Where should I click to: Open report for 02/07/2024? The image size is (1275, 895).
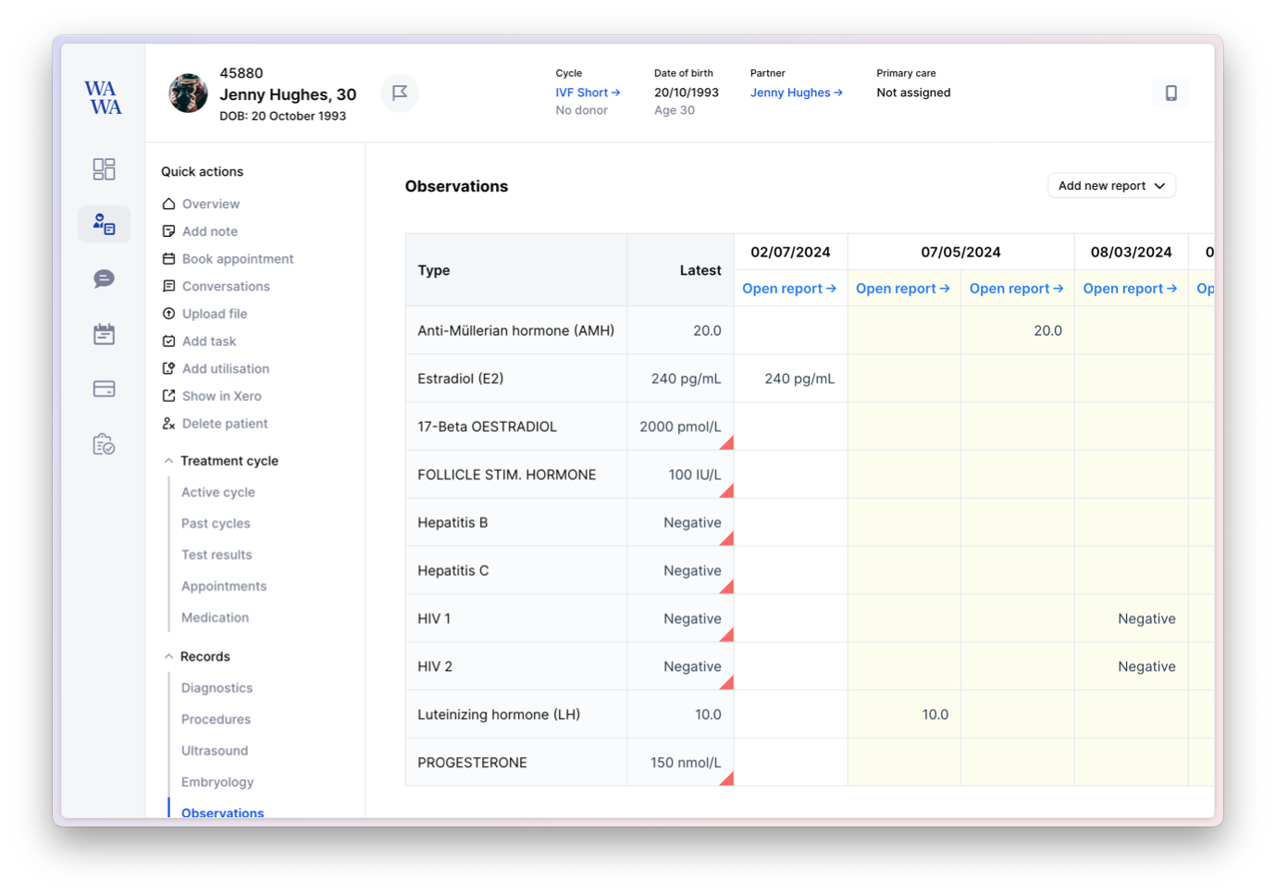click(x=789, y=289)
